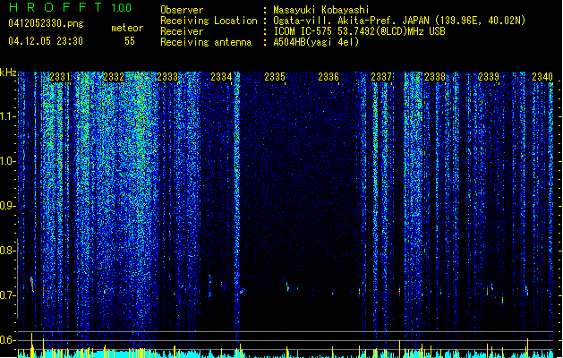The height and width of the screenshot is (358, 563).
Task: Click the 0.8 frequency axis label
Action: [x=7, y=251]
